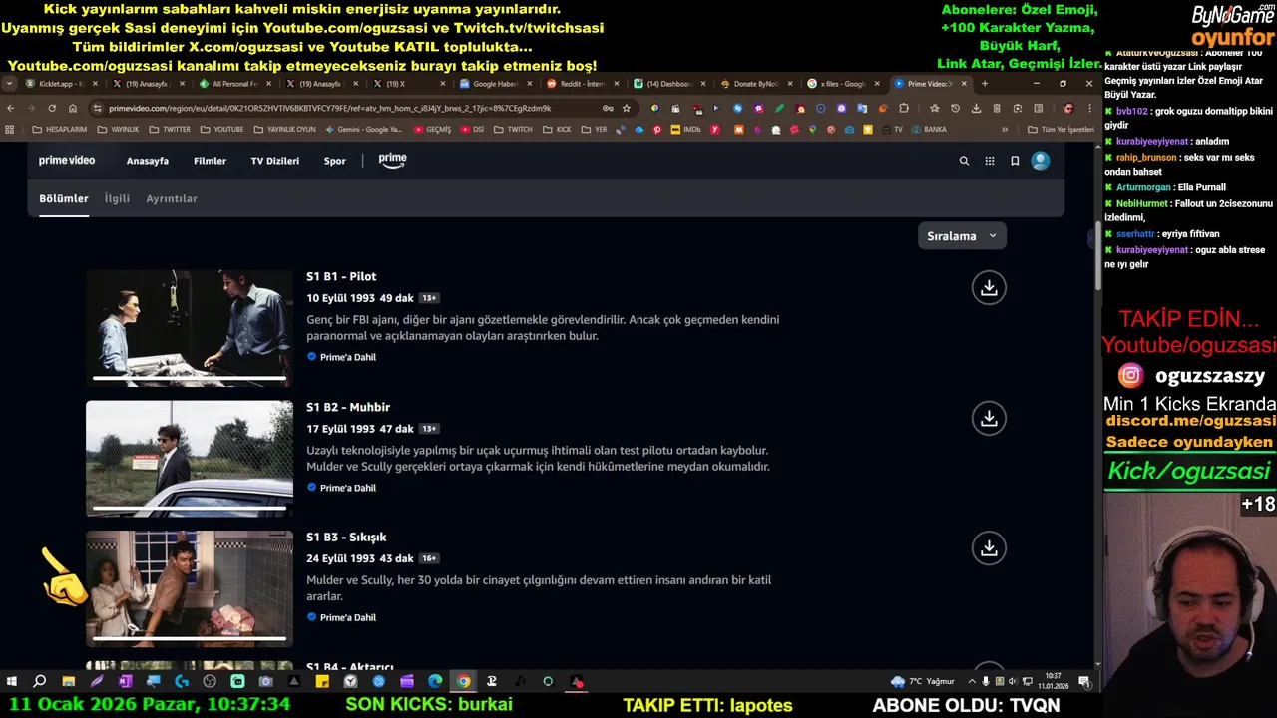Download episode S1 B1 - Pilot
The height and width of the screenshot is (718, 1277).
coord(989,287)
